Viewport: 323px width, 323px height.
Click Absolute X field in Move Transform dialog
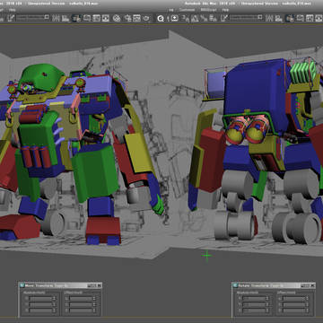coord(40,298)
